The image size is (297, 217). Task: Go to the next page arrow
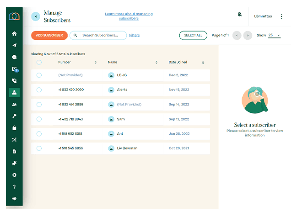click(x=248, y=35)
